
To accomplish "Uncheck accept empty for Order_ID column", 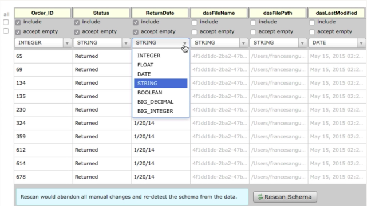I will tap(18, 32).
